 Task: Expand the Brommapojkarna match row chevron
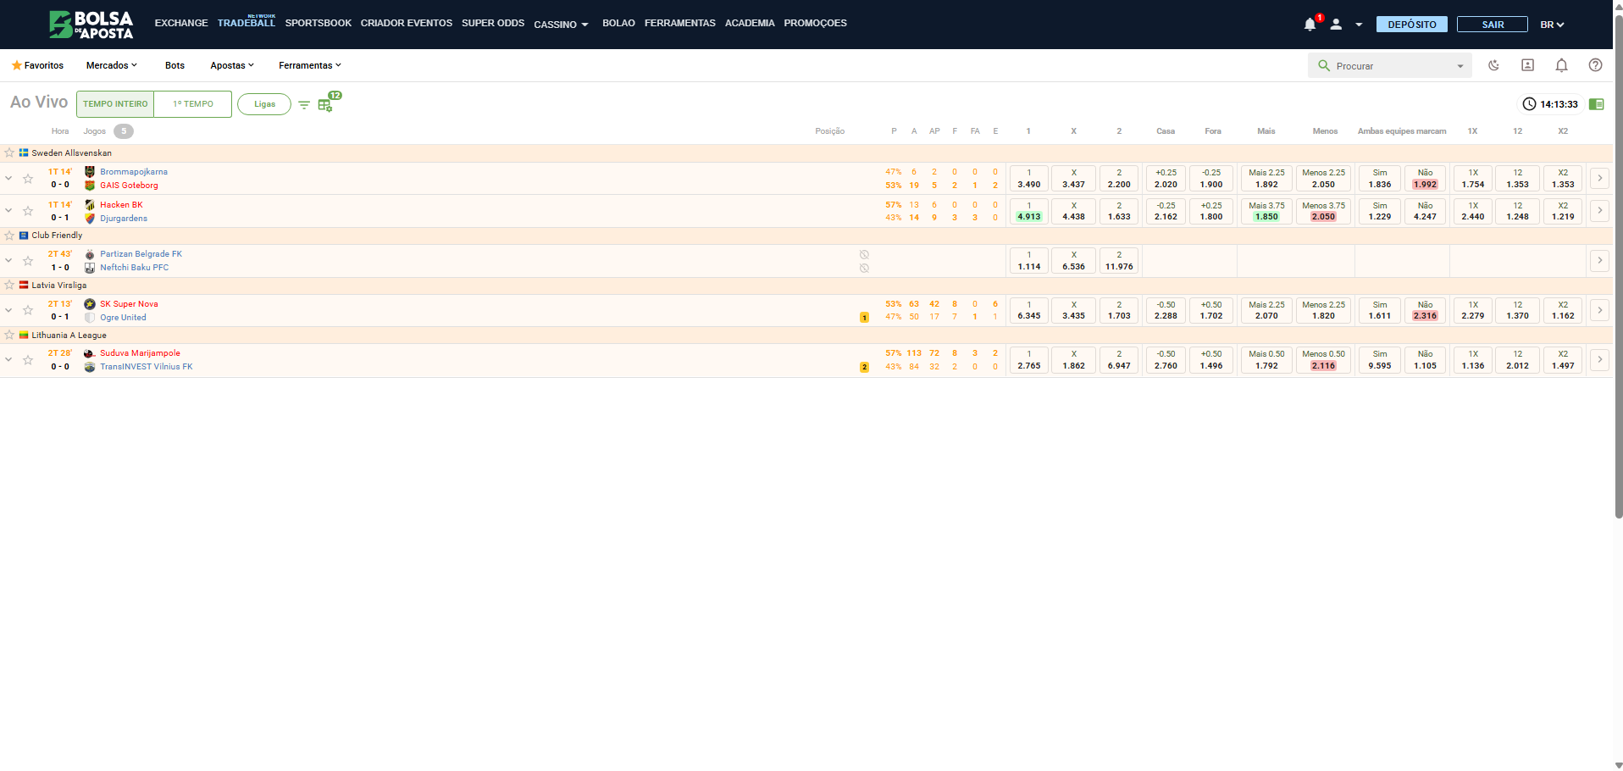8,178
